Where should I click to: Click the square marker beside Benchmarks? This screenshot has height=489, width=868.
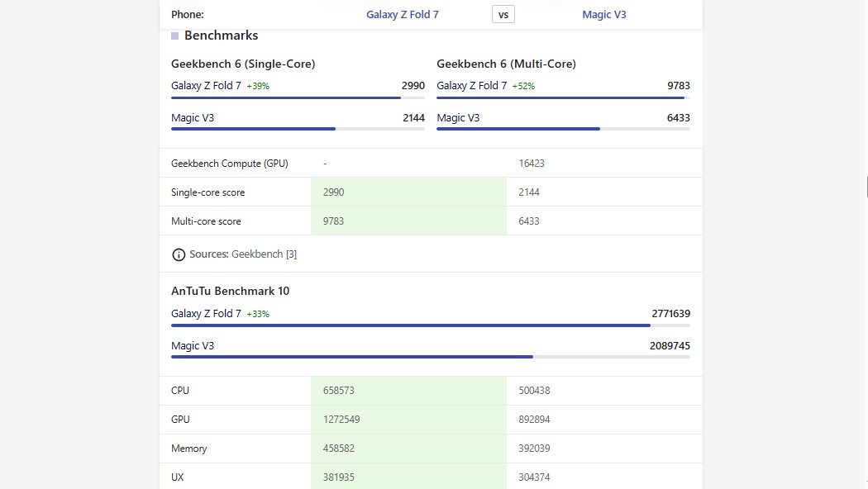(x=175, y=36)
